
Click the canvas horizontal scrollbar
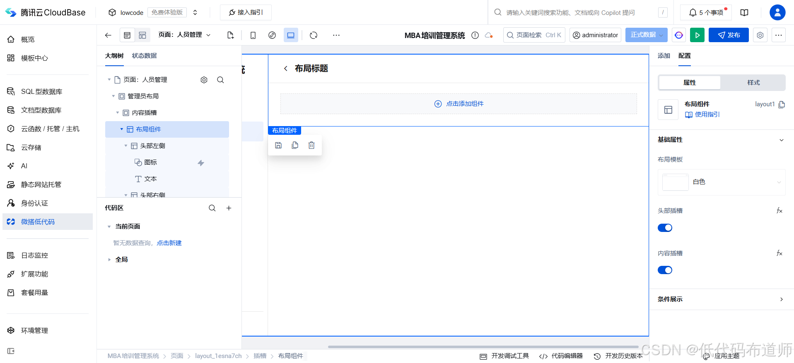483,347
